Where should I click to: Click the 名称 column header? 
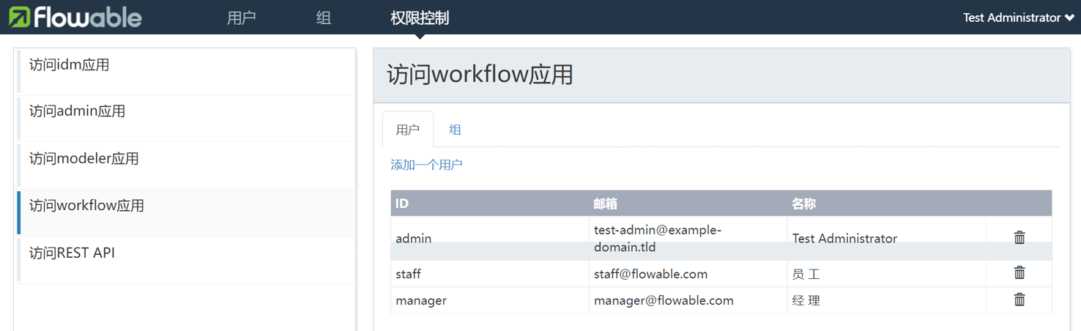click(803, 204)
